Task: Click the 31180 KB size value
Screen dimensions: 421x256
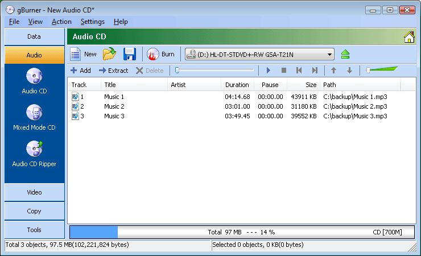Action: [x=304, y=106]
